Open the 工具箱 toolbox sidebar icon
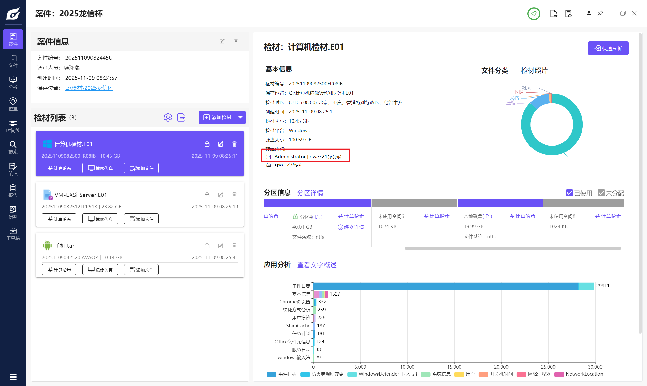This screenshot has height=386, width=647. pyautogui.click(x=13, y=234)
